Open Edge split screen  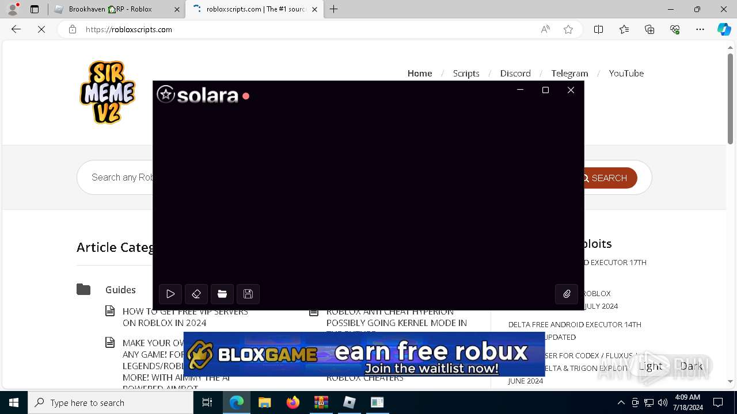(598, 29)
